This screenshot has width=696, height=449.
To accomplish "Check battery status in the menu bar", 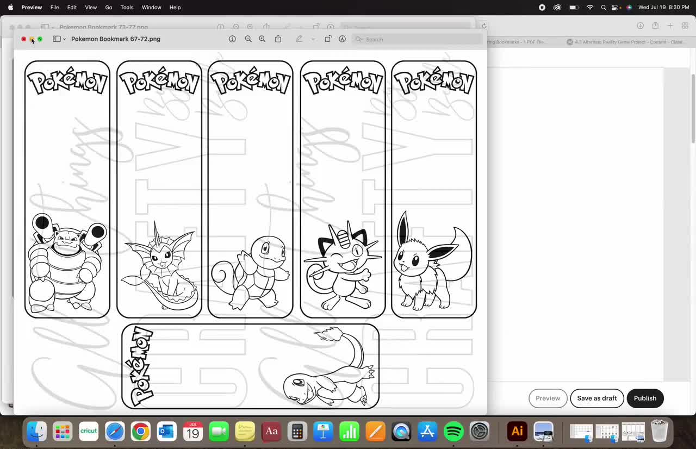I will coord(574,7).
